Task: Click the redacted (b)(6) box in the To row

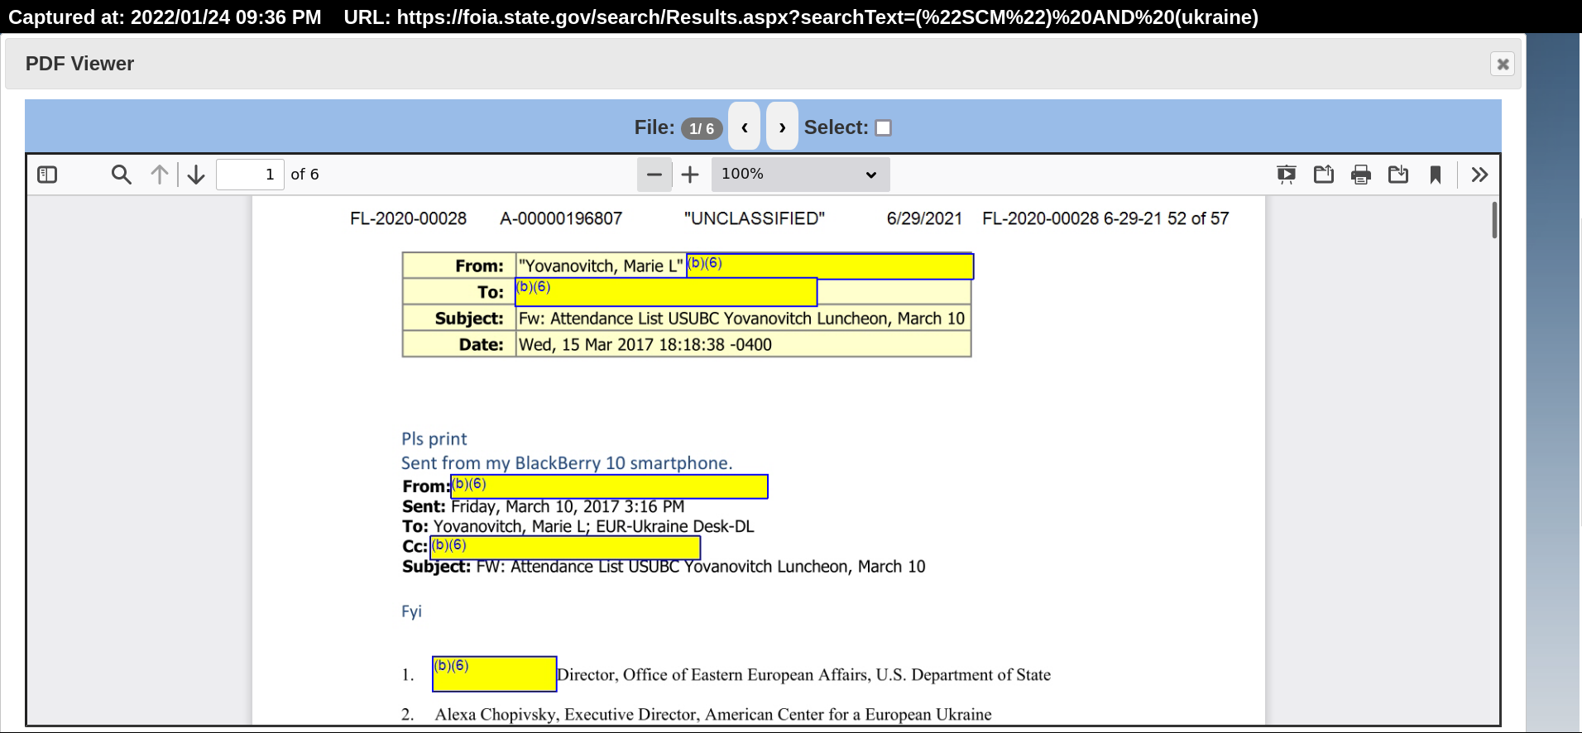Action: coord(666,292)
